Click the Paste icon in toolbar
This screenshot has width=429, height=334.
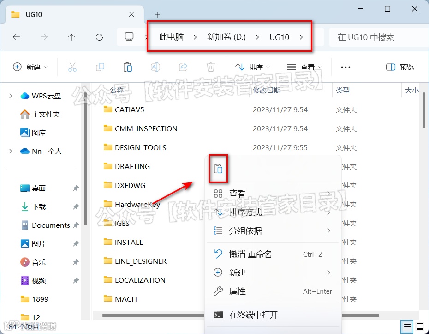coord(127,67)
